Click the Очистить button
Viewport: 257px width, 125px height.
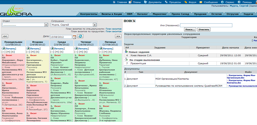204,29
